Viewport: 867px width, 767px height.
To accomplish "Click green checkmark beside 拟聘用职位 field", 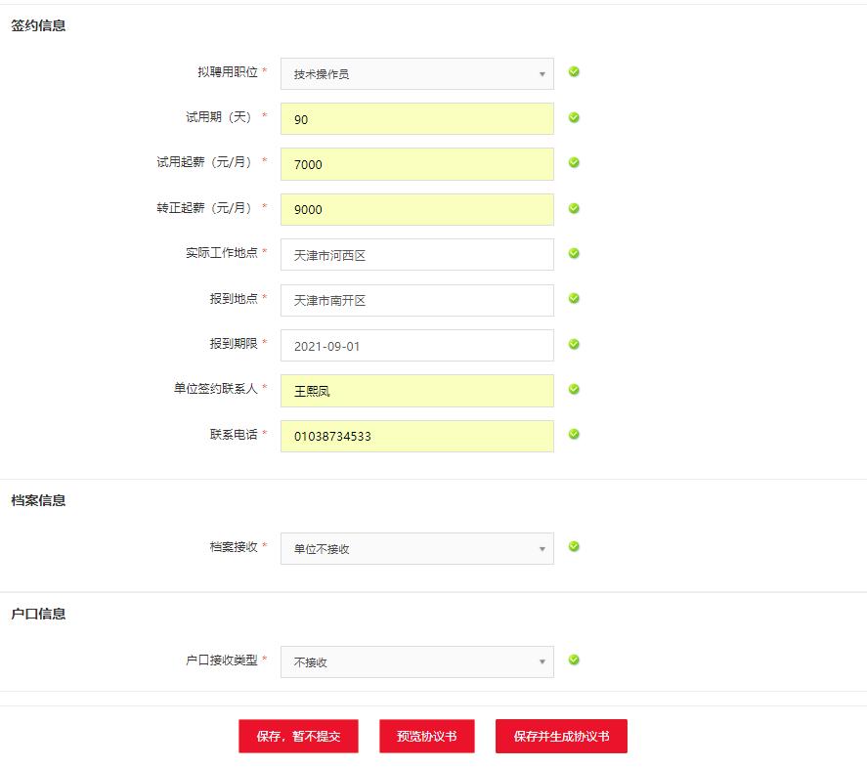I will pyautogui.click(x=574, y=71).
